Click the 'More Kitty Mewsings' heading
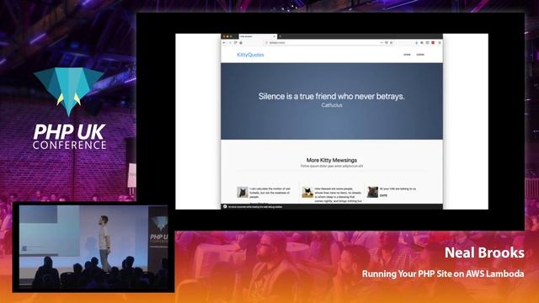Image resolution: width=539 pixels, height=303 pixels. point(332,160)
